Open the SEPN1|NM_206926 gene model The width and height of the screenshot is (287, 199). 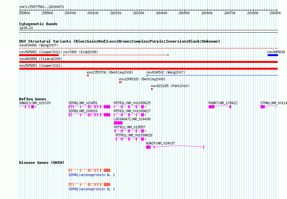(90, 115)
